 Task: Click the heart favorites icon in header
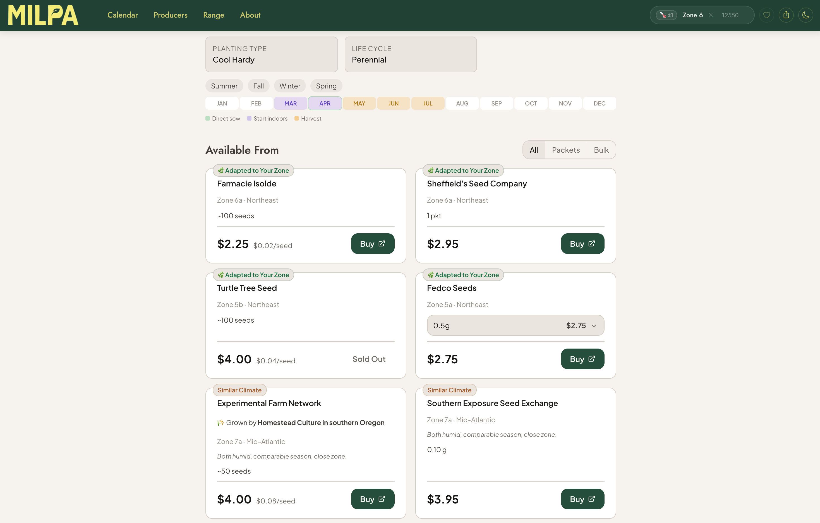766,15
